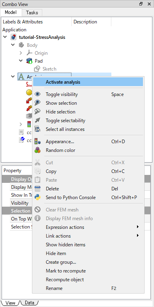Select Toggle selectability entry
154x307 pixels.
88,121
